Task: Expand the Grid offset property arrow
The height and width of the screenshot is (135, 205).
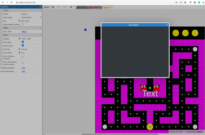Action: click(19, 53)
